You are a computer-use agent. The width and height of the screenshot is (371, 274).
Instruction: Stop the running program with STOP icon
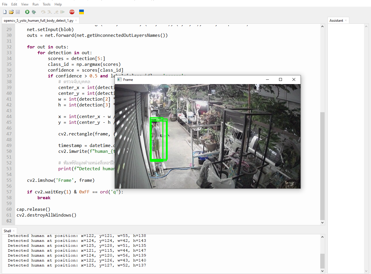[72, 12]
